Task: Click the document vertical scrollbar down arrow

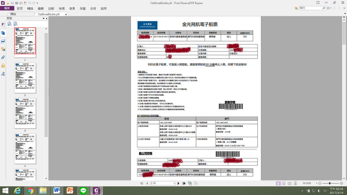Action: (344, 178)
